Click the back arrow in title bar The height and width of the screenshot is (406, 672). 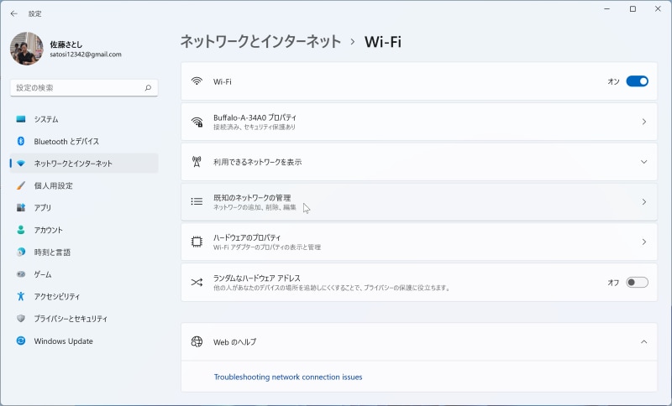(13, 13)
